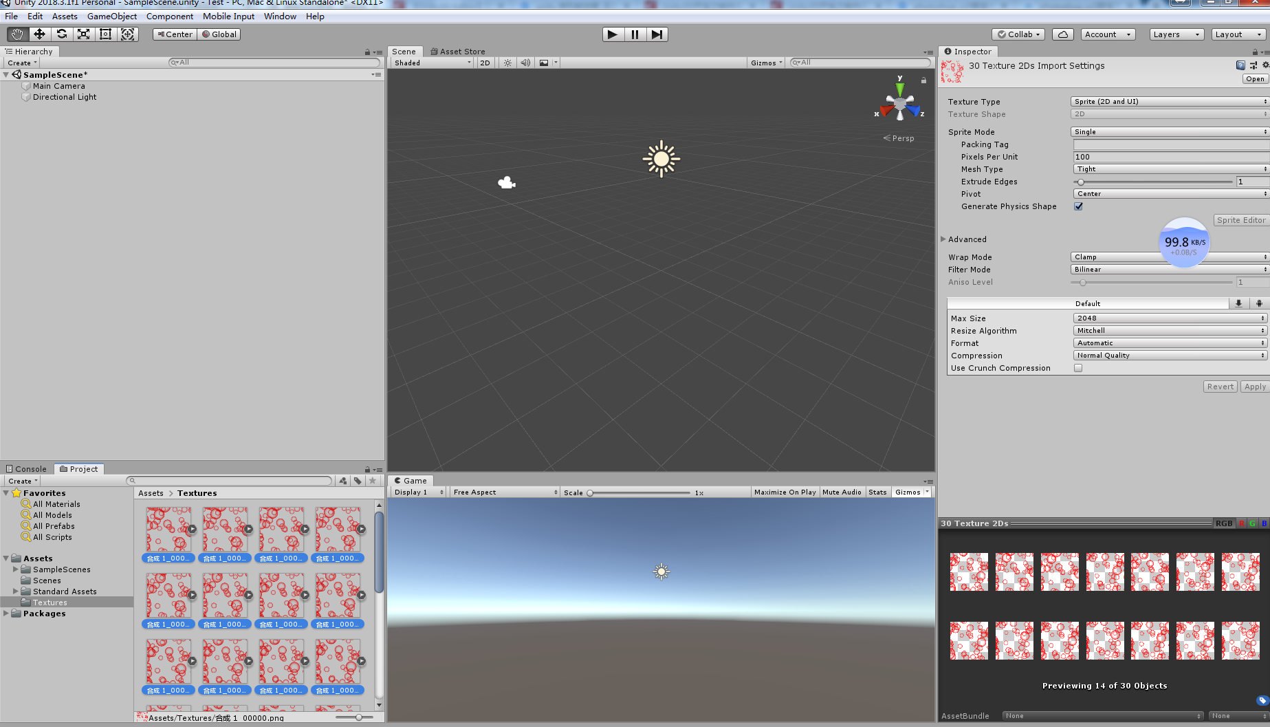
Task: Open the Account menu button
Action: click(1107, 34)
